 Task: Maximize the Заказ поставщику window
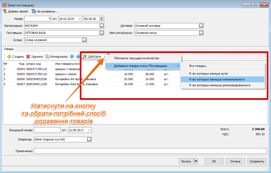pos(255,5)
